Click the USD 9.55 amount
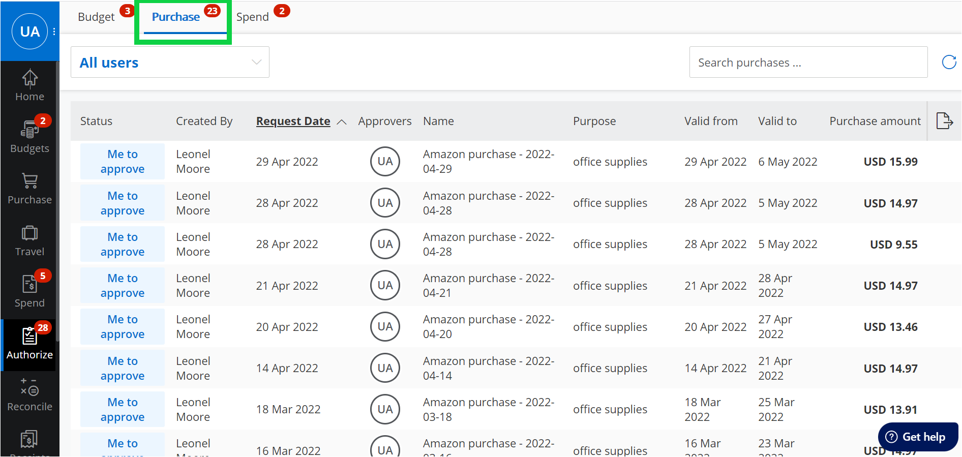 click(x=893, y=245)
